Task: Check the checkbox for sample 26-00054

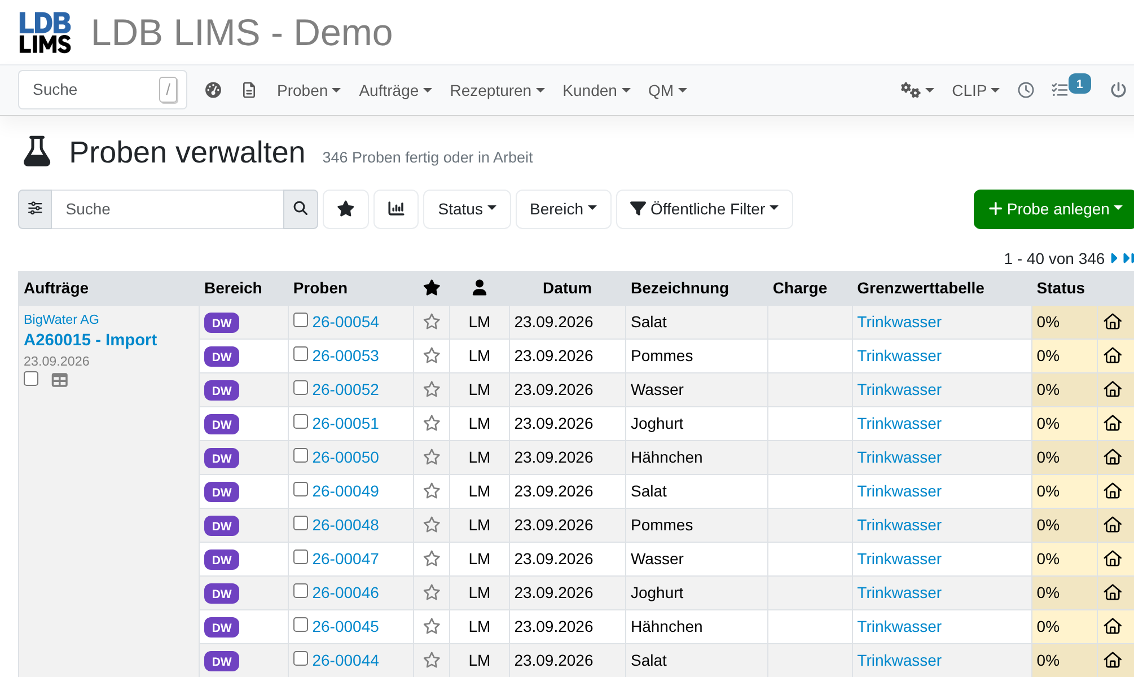Action: coord(301,320)
